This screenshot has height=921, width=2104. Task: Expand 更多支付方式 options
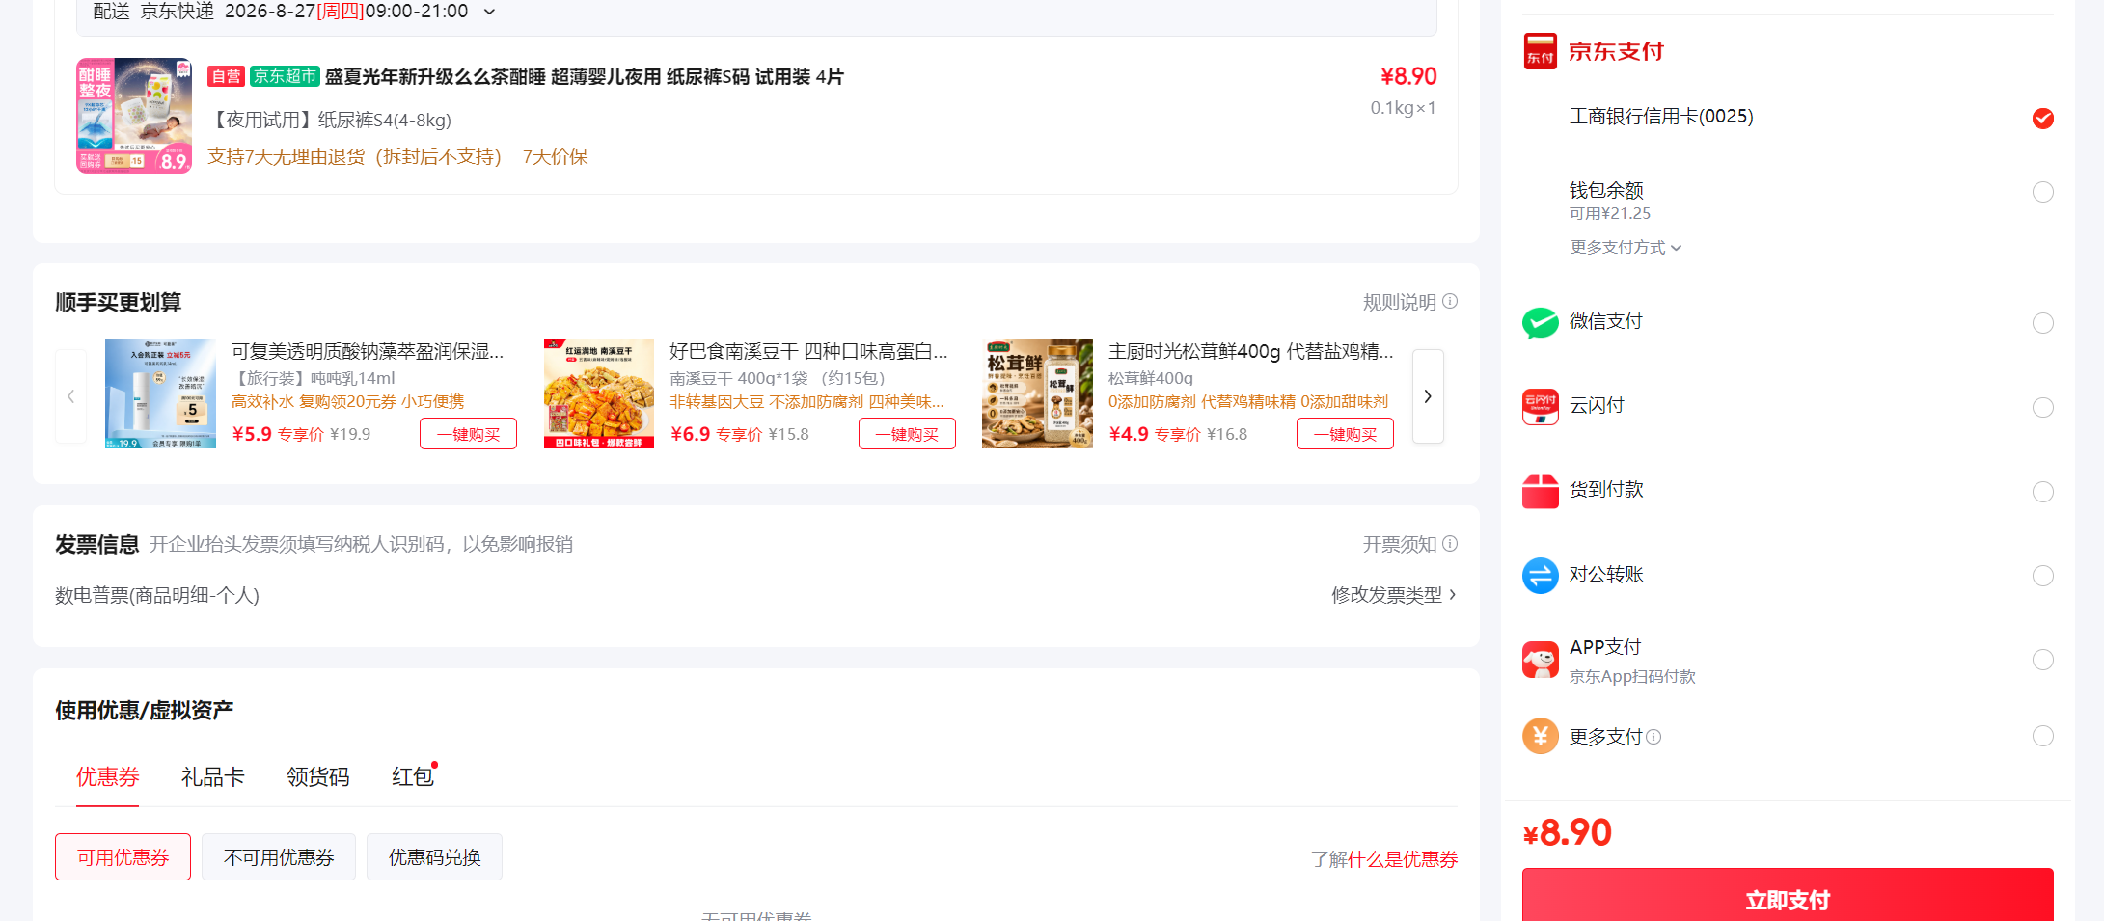[1626, 247]
